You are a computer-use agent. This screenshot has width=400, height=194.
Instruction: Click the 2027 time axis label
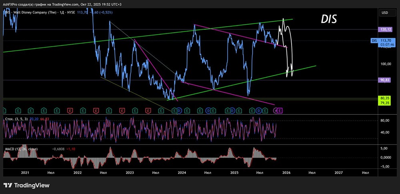click(338, 172)
